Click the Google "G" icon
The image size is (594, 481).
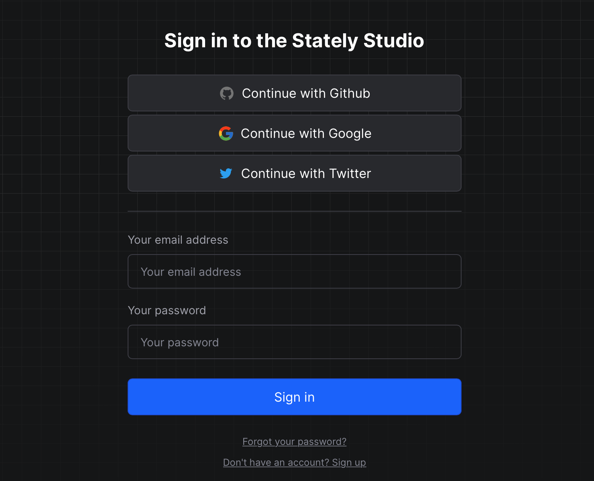[x=226, y=133]
